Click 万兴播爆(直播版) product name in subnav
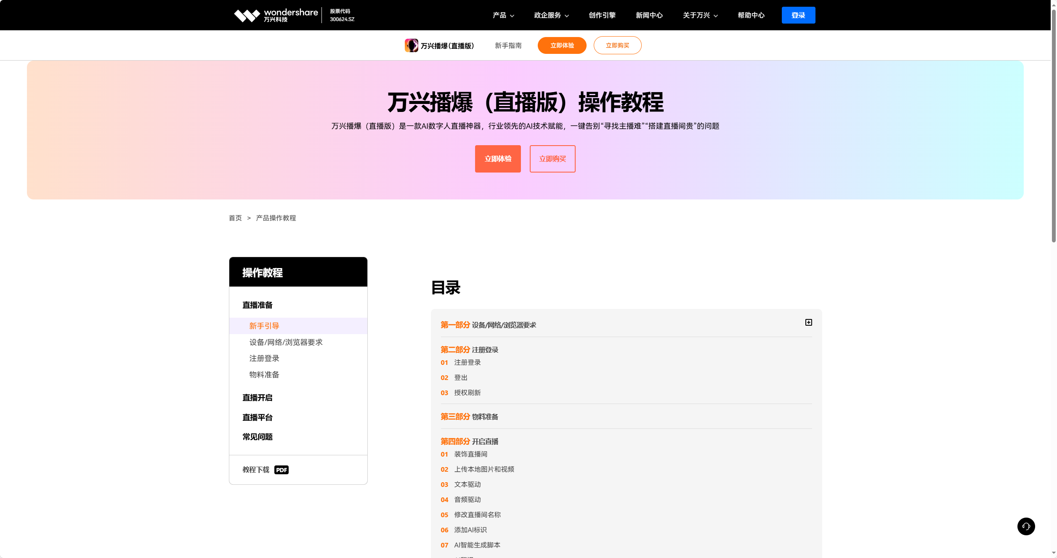This screenshot has height=558, width=1057. pos(447,45)
